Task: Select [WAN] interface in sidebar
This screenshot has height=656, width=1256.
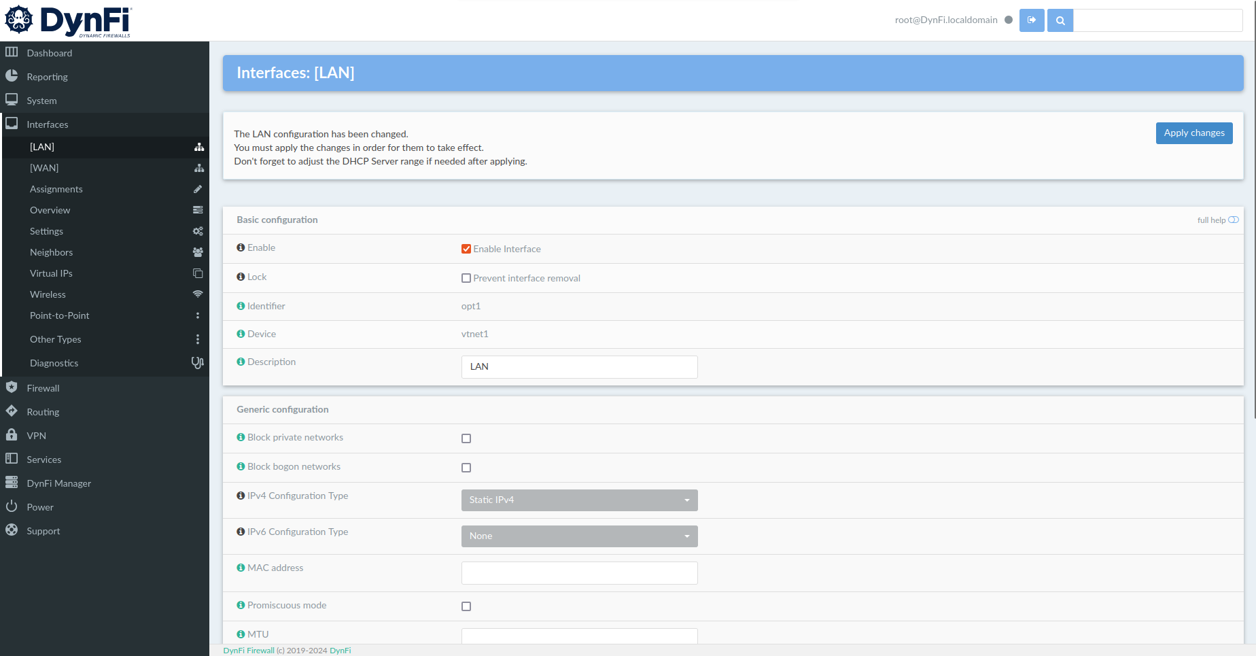Action: (44, 169)
